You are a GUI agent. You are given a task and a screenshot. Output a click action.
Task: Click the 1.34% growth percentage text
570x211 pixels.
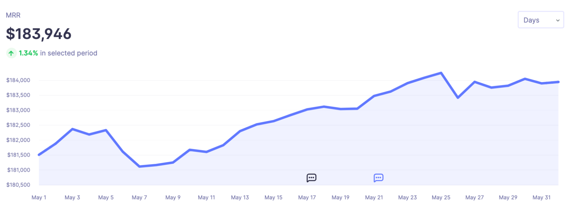[28, 53]
